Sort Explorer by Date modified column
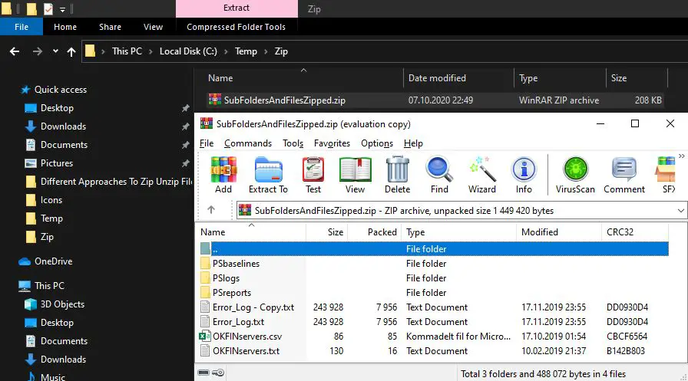688x381 pixels. (458, 78)
